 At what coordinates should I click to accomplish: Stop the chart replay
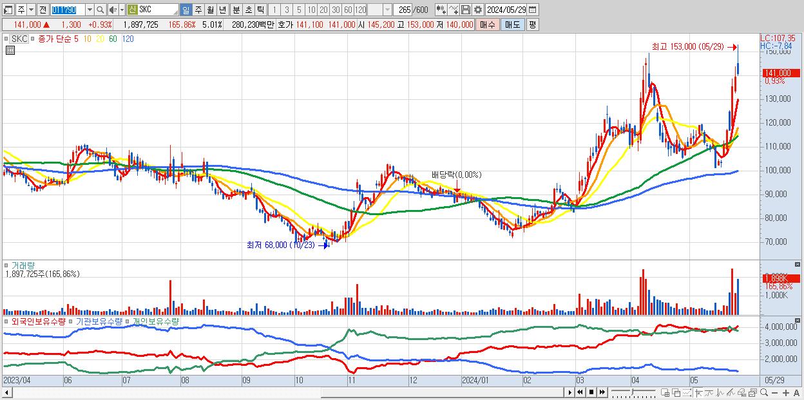pos(591,392)
